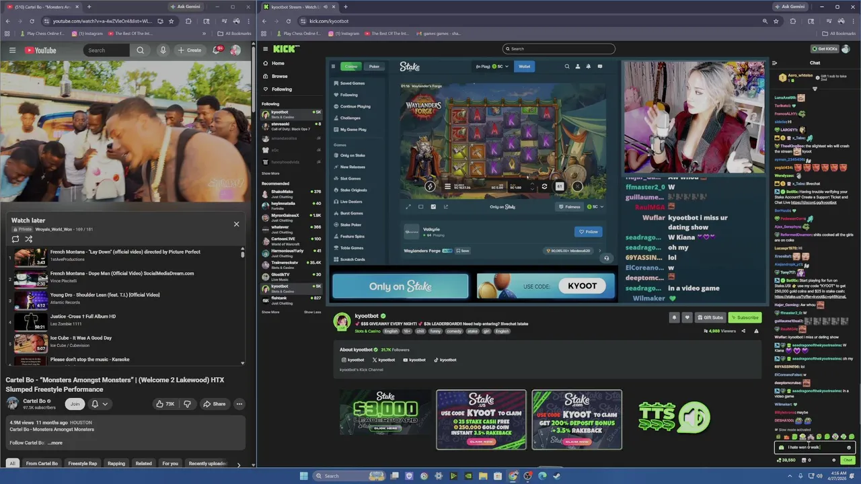The height and width of the screenshot is (484, 861).
Task: Play Ice Cube It Was A Good Day thumbnail
Action: pyautogui.click(x=31, y=344)
